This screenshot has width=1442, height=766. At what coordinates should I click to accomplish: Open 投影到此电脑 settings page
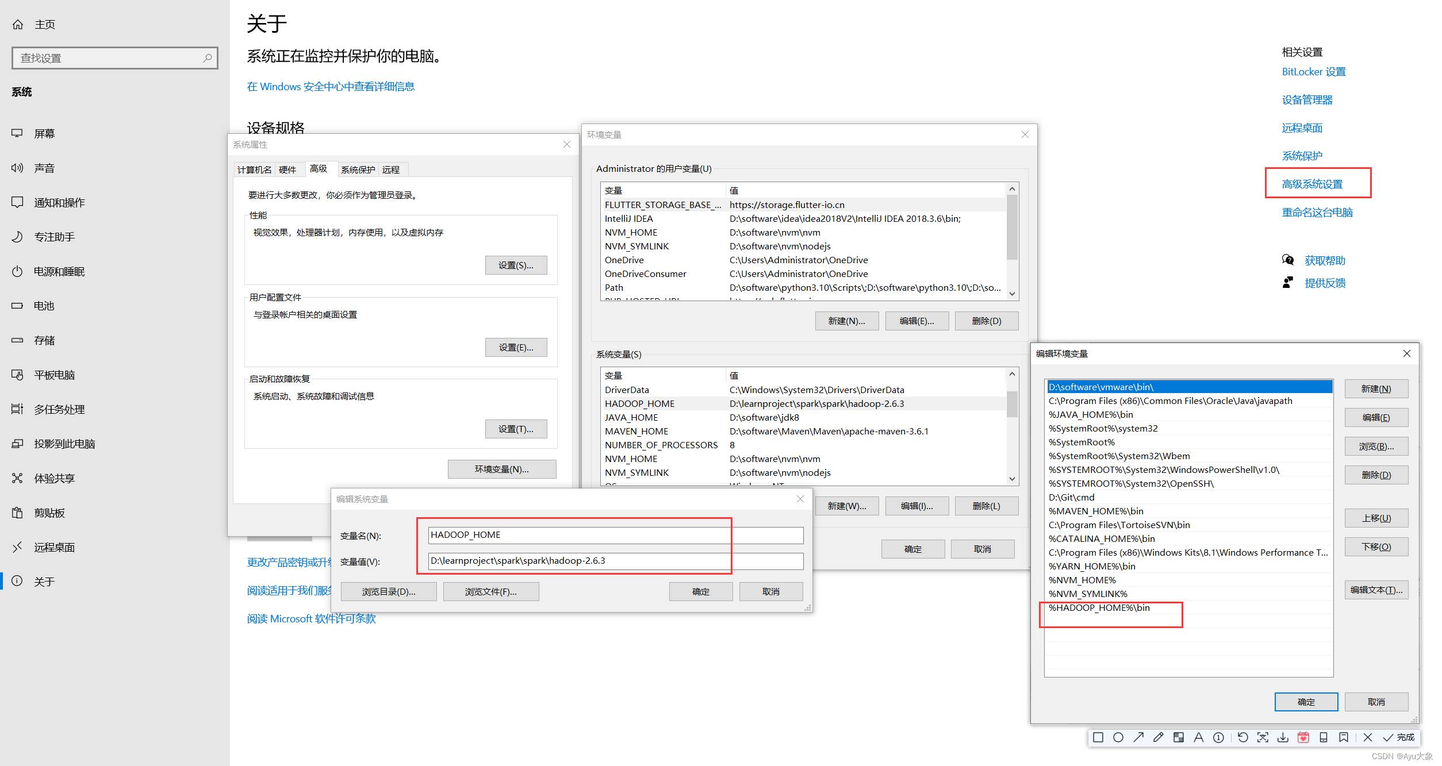pyautogui.click(x=53, y=444)
